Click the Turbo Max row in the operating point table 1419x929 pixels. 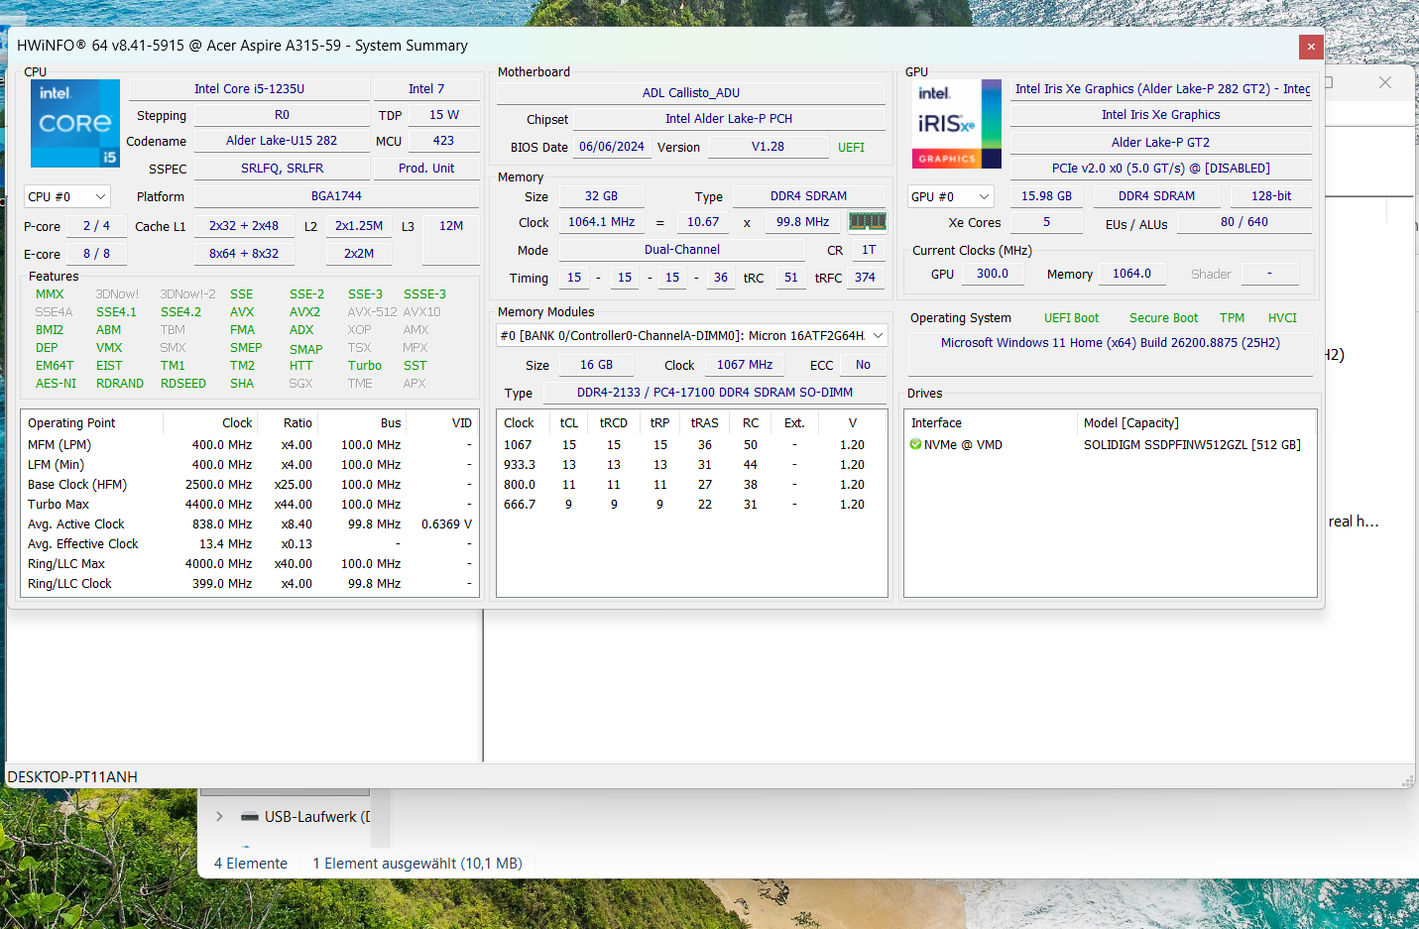pyautogui.click(x=250, y=505)
